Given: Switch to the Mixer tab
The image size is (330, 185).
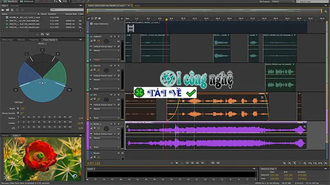Looking at the screenshot, I should click(x=137, y=6).
